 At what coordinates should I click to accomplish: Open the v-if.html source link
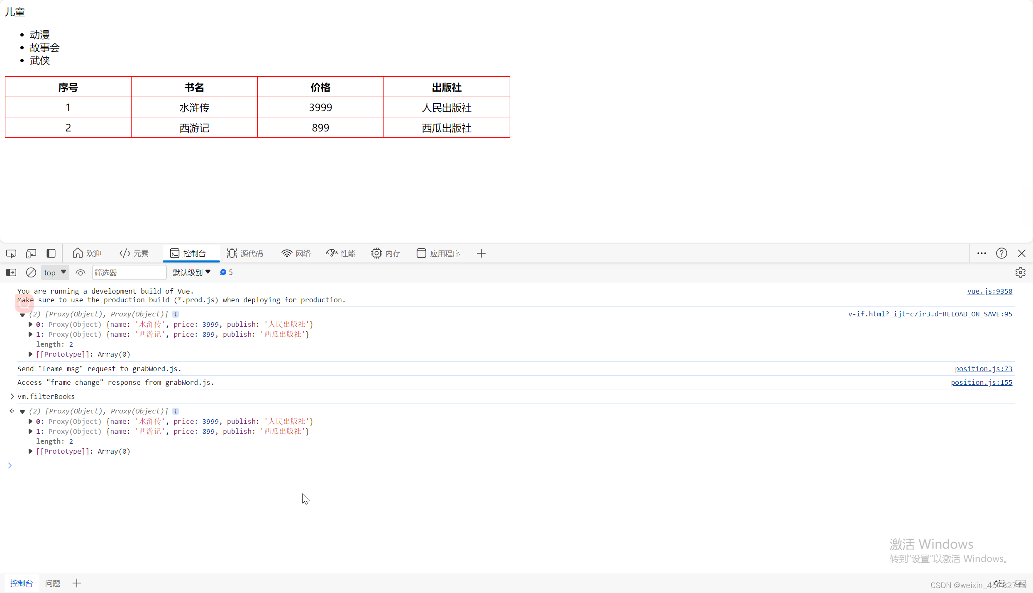tap(930, 314)
